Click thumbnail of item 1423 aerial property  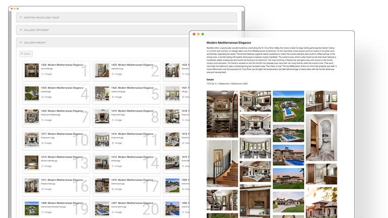pos(32,93)
